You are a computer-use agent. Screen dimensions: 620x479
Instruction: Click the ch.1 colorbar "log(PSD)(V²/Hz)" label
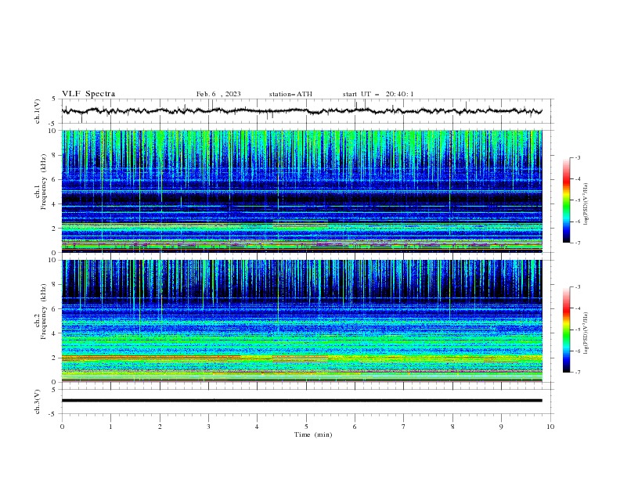[586, 204]
